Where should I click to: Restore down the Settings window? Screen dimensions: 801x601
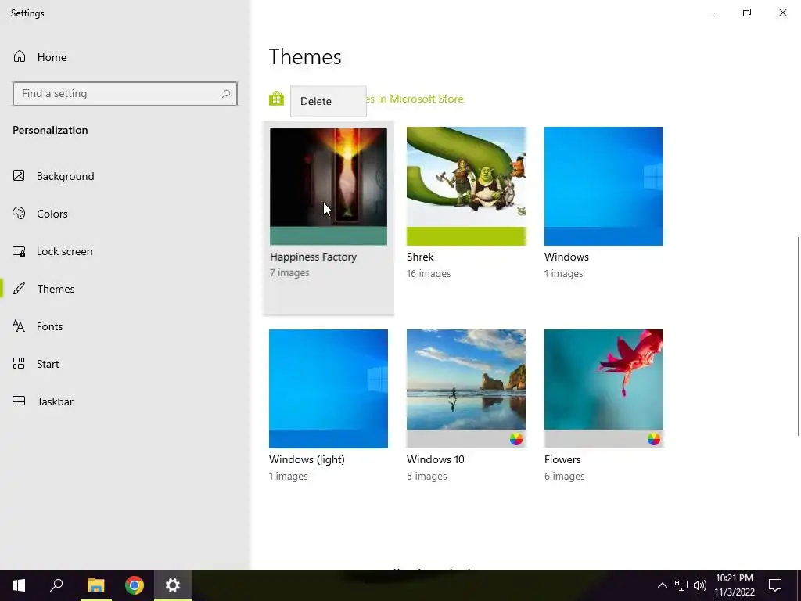coord(747,13)
